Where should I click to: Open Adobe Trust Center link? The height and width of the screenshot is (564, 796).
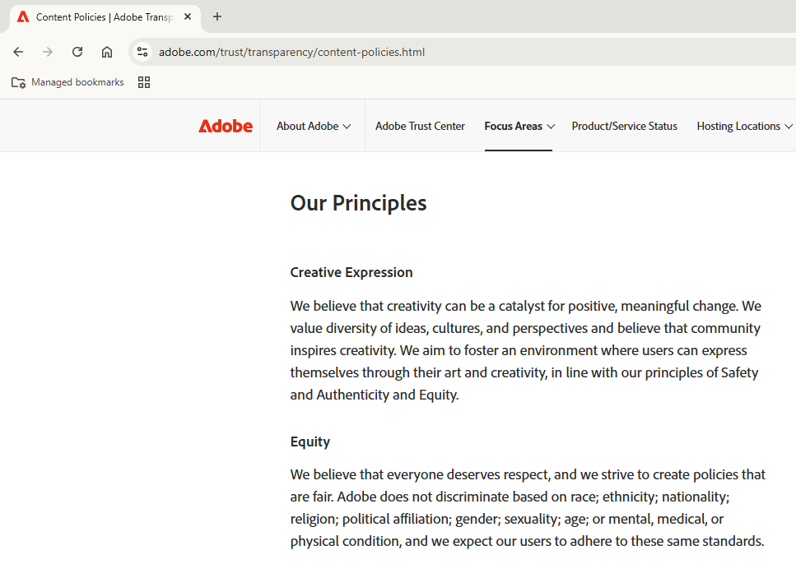(420, 126)
